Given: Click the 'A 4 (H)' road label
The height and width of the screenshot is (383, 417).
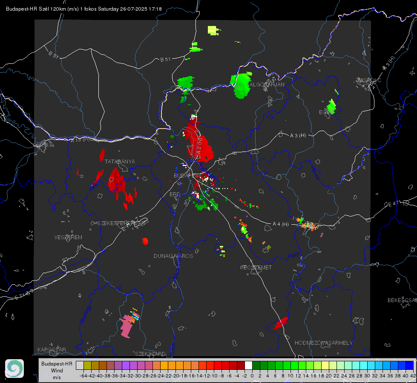Looking at the screenshot, I should point(281,224).
